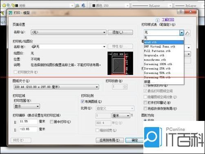Click the 预览 button
The width and height of the screenshot is (205, 154).
click(x=21, y=140)
